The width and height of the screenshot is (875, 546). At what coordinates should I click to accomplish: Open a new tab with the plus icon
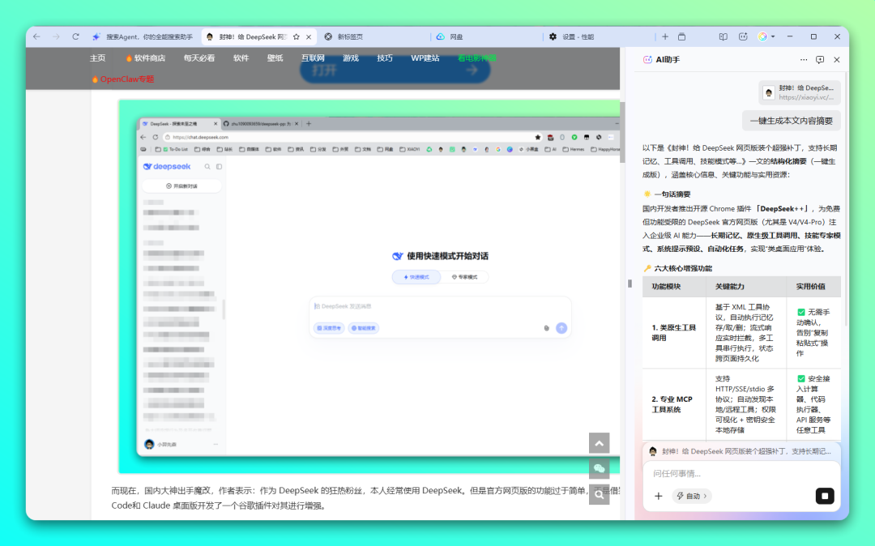pos(664,36)
